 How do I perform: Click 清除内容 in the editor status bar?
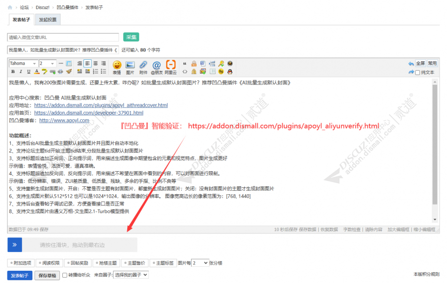373,230
